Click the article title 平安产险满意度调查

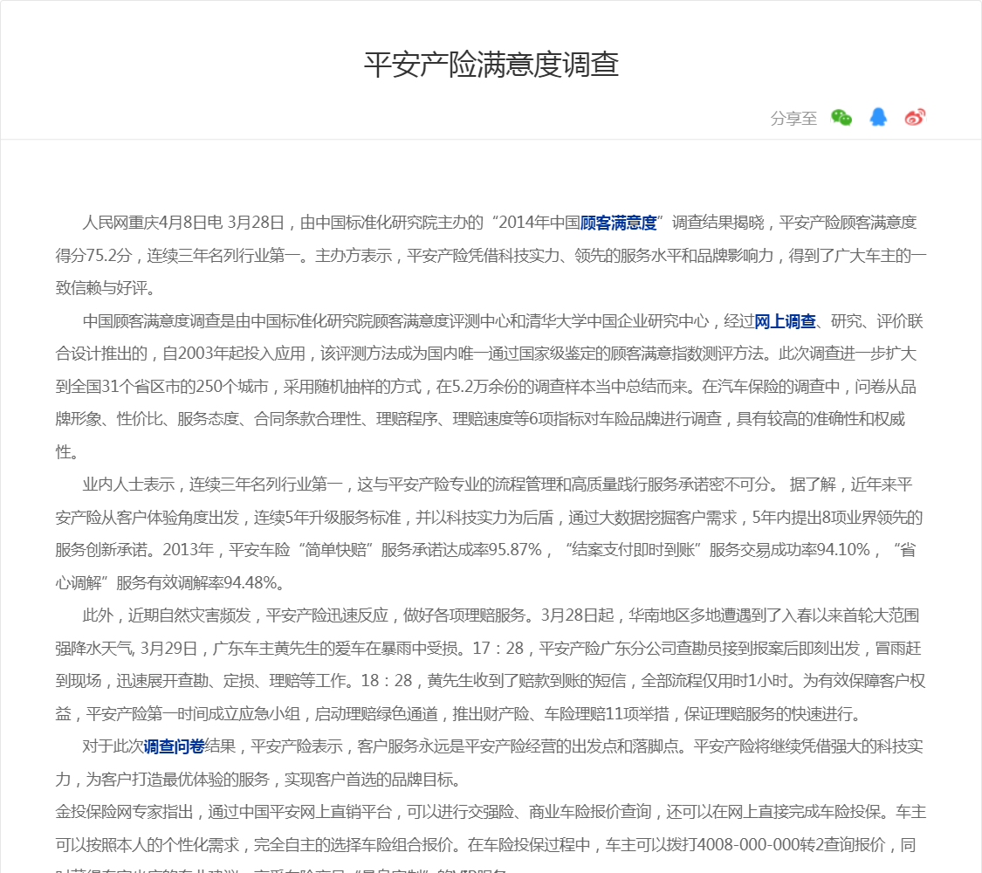click(491, 64)
